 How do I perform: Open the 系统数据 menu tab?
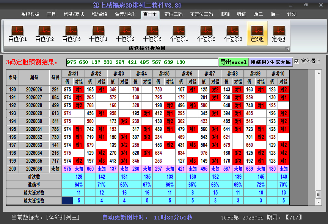[30, 14]
